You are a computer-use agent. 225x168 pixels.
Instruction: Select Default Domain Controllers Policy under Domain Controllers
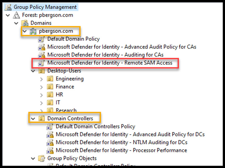[x=95, y=126]
